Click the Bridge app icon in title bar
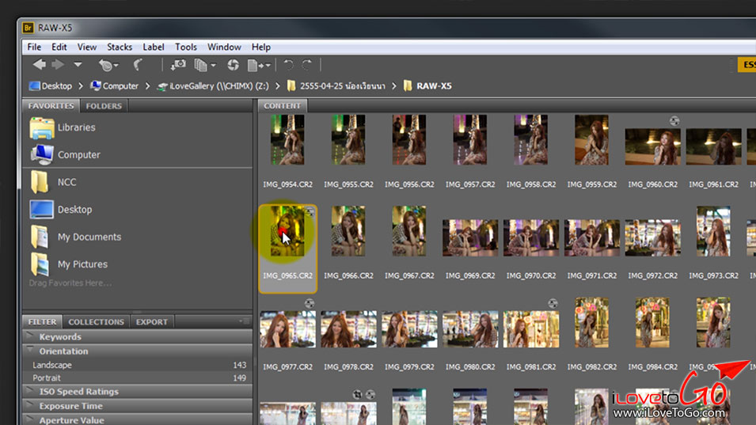The image size is (756, 425). [x=28, y=28]
